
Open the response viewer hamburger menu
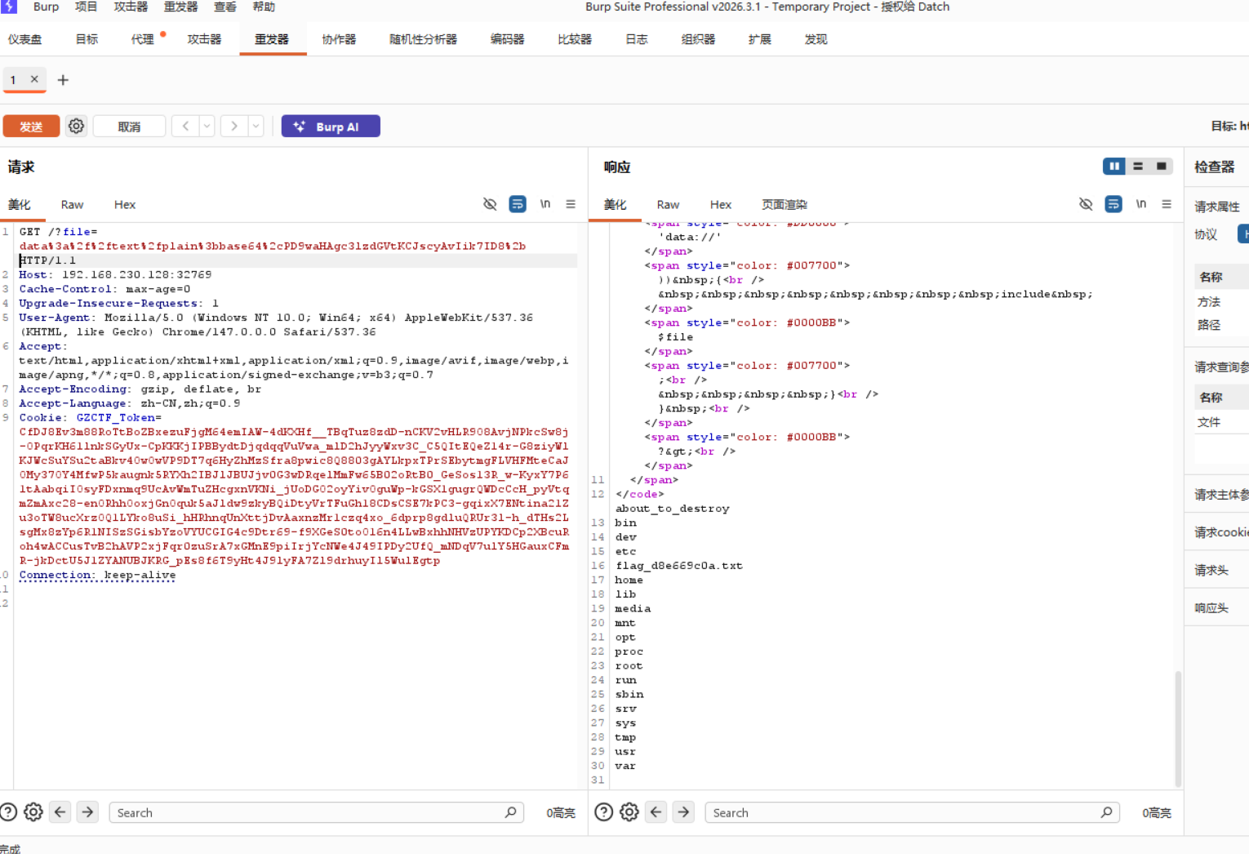coord(1167,204)
